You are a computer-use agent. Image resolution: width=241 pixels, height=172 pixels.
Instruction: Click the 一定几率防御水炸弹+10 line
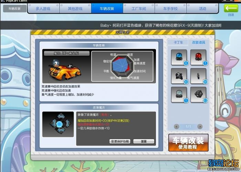(x=94, y=128)
